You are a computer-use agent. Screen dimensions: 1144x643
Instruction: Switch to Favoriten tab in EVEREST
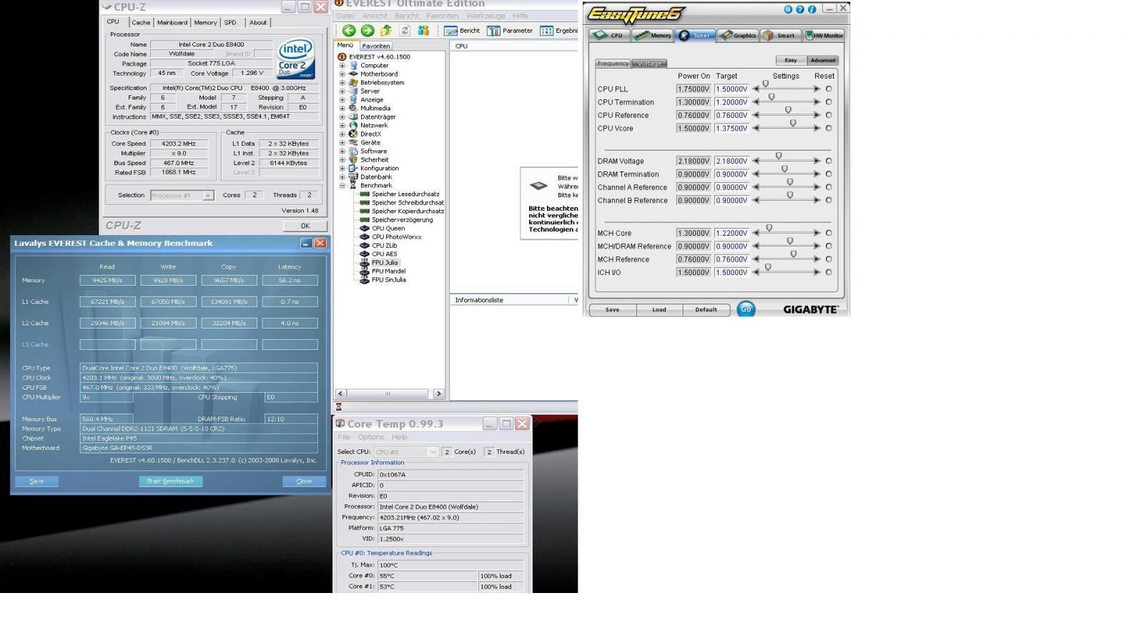(x=376, y=46)
